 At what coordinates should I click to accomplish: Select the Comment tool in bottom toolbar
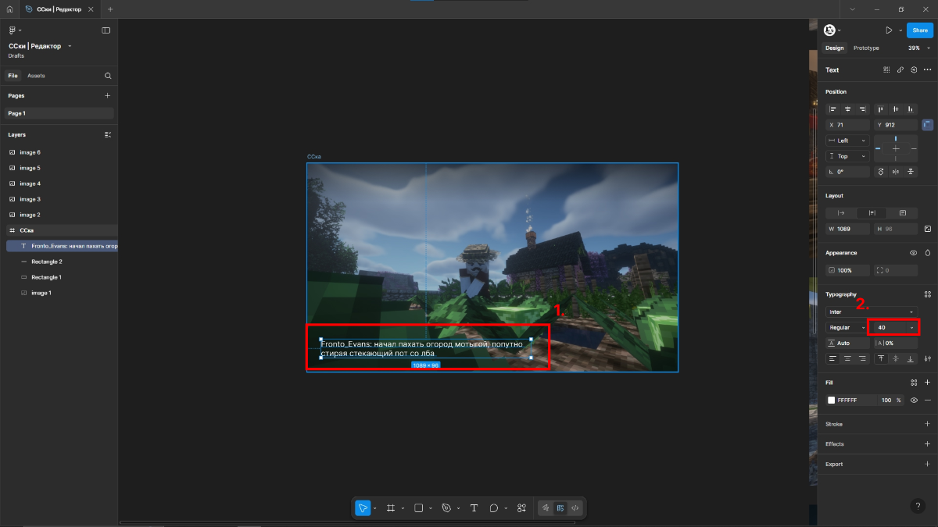494,507
